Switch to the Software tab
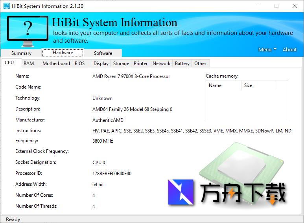The width and height of the screenshot is (304, 223). click(103, 53)
